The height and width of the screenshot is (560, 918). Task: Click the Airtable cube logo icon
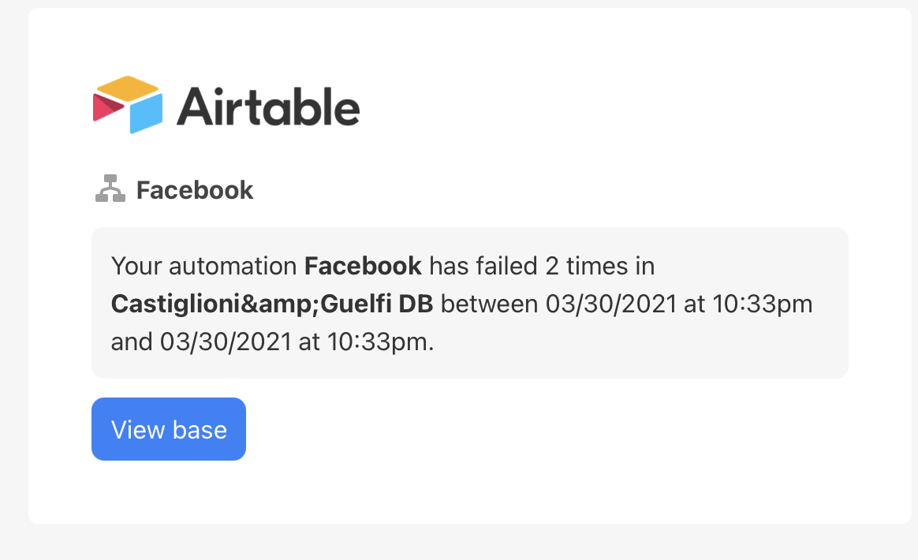(x=128, y=105)
